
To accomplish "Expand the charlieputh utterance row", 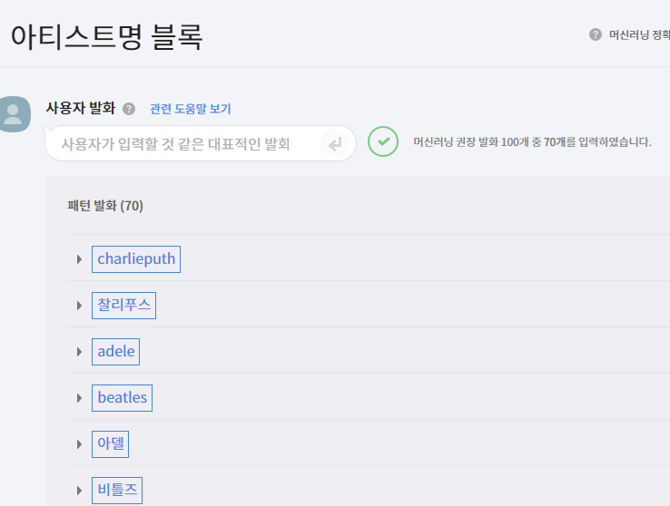I will coord(79,259).
